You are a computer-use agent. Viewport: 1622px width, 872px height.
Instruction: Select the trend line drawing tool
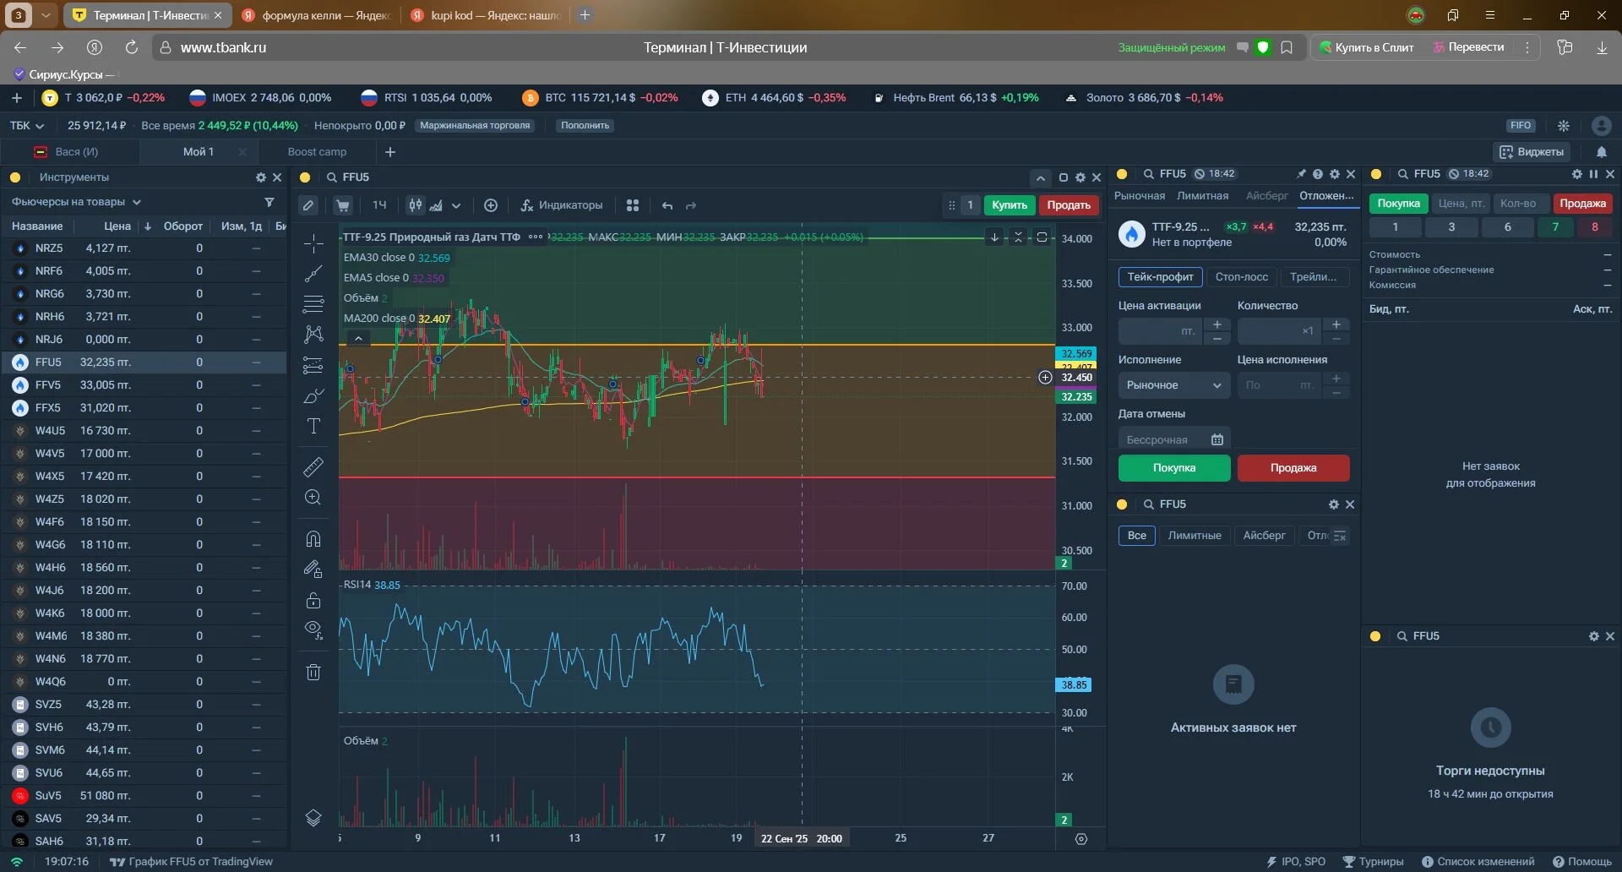313,273
